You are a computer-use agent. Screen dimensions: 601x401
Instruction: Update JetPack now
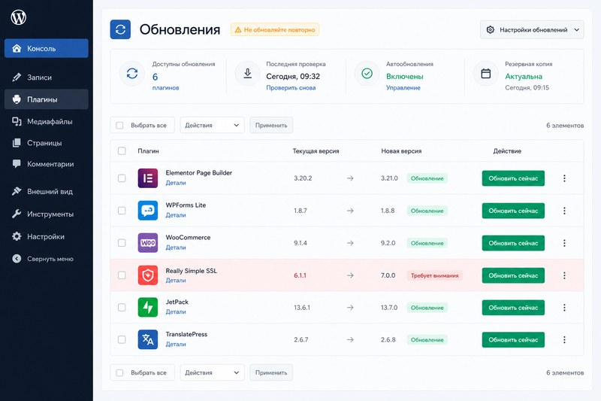pyautogui.click(x=513, y=308)
